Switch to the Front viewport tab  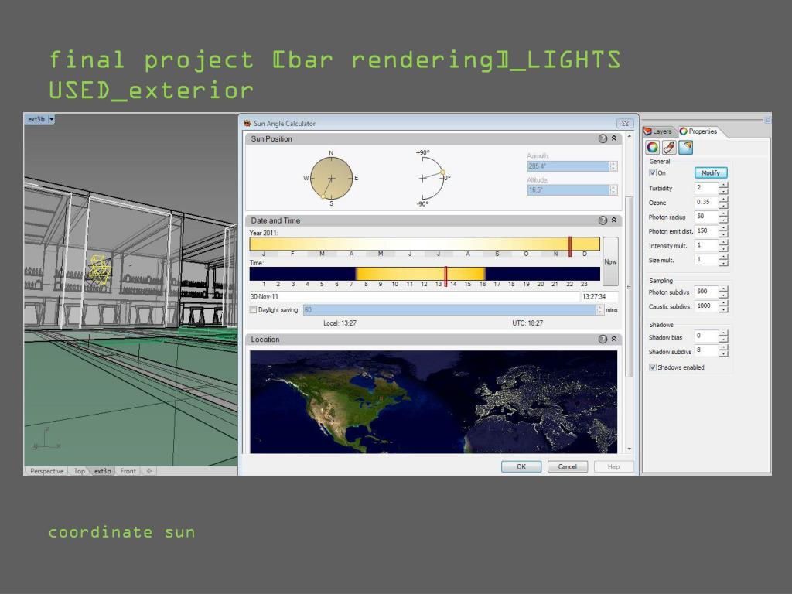click(128, 471)
